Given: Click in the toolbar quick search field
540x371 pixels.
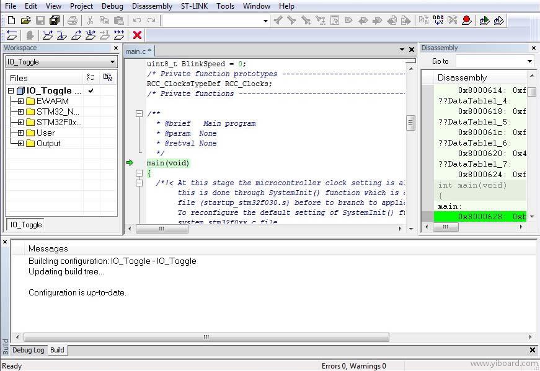Looking at the screenshot, I should click(213, 20).
